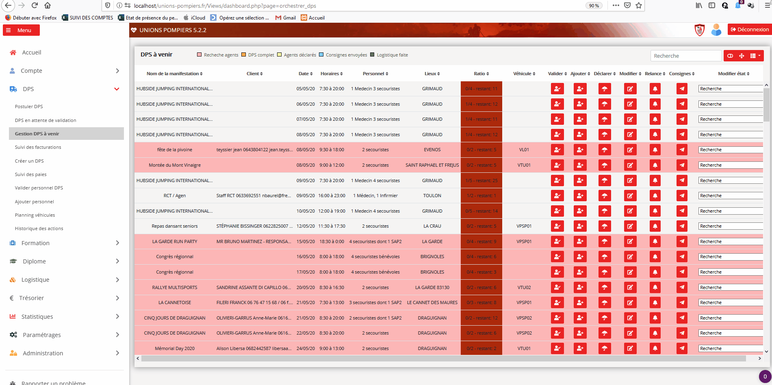Screen dimensions: 772x385
Task: Click the move arrows icon in the table toolbar
Action: tap(742, 56)
